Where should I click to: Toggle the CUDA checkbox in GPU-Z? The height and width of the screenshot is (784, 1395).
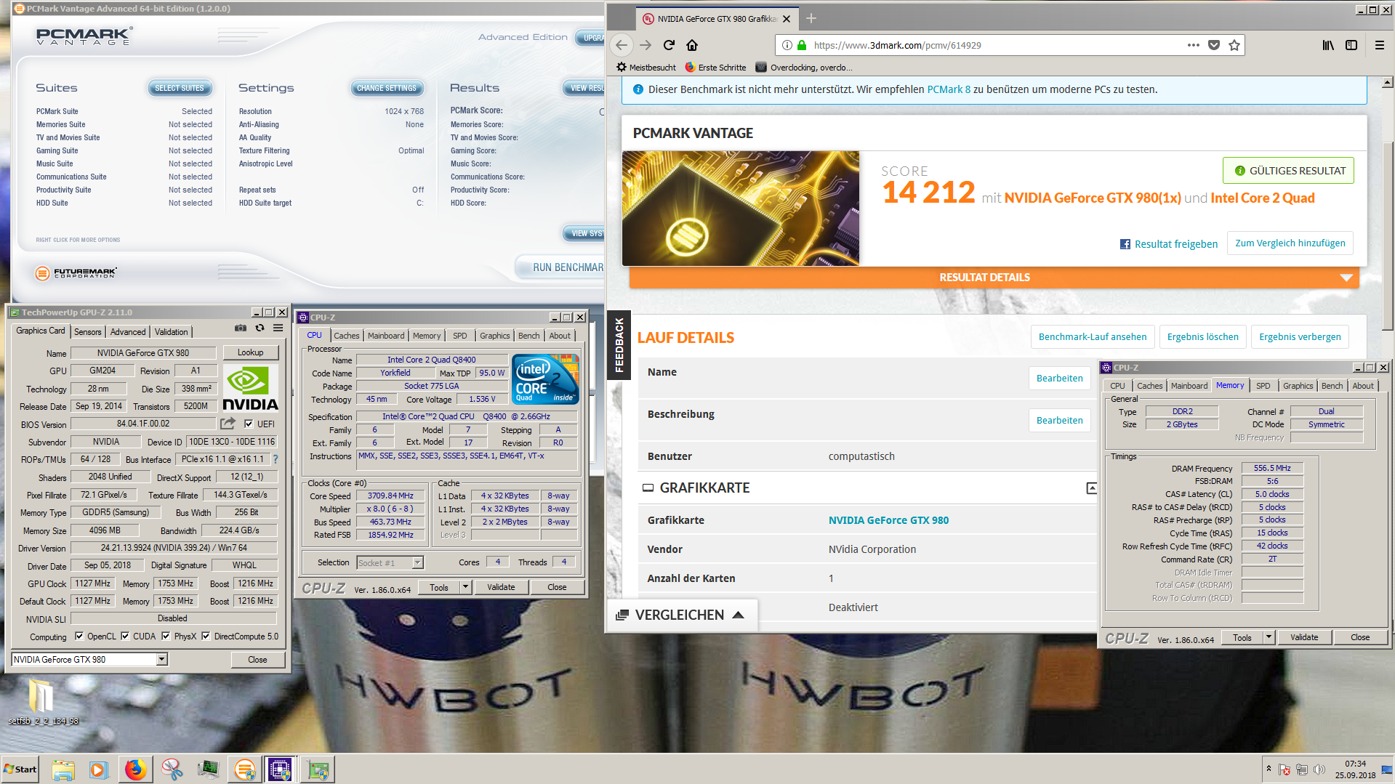click(125, 636)
